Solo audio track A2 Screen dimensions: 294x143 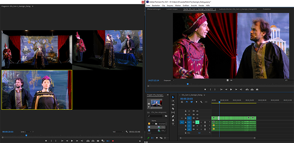click(x=201, y=126)
